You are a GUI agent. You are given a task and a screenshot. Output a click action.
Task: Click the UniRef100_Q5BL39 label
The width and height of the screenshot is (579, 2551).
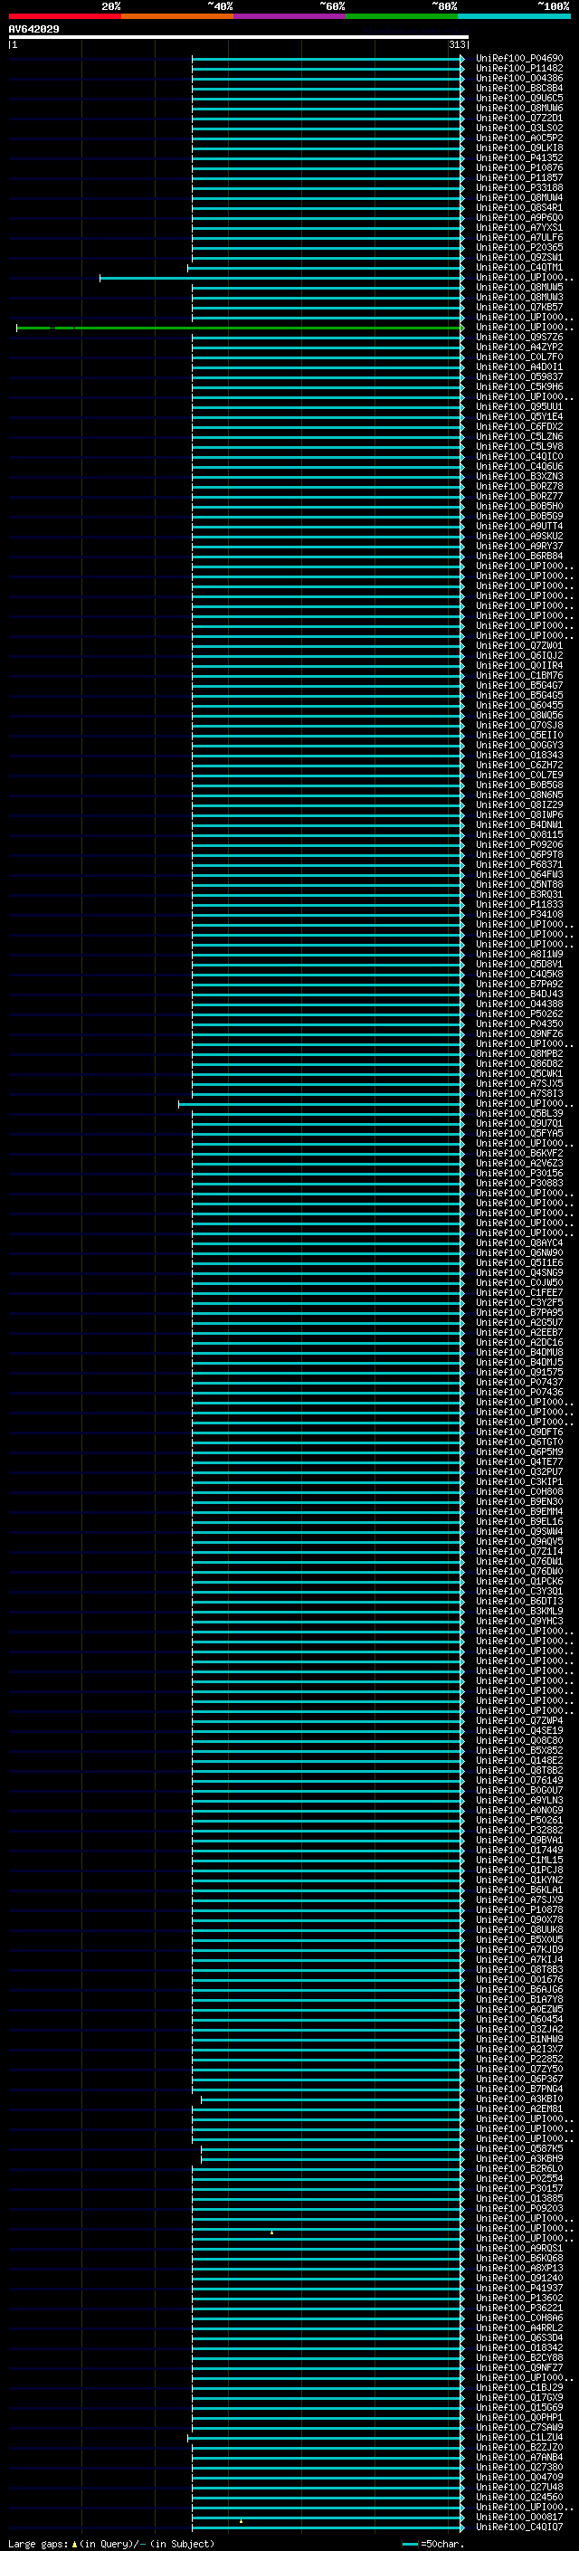pos(518,1113)
